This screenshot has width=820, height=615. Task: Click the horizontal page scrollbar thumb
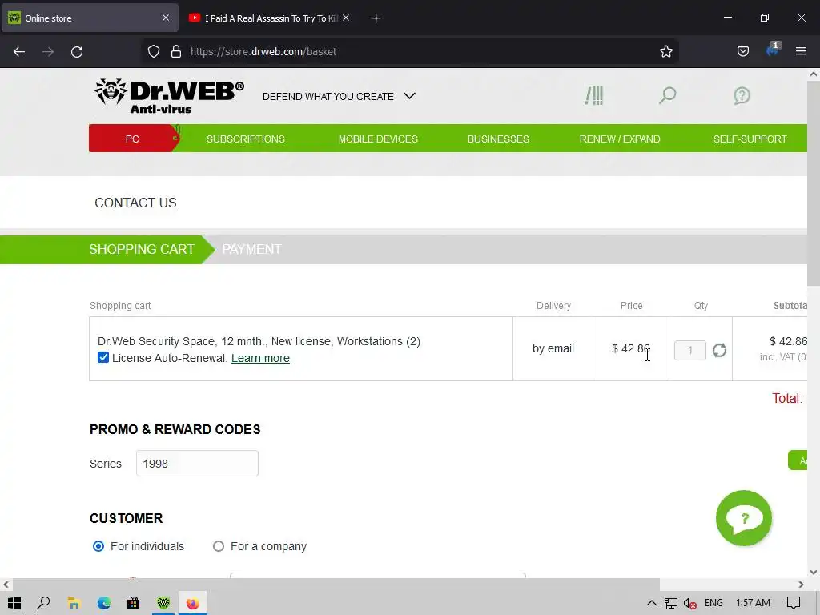pos(336,584)
